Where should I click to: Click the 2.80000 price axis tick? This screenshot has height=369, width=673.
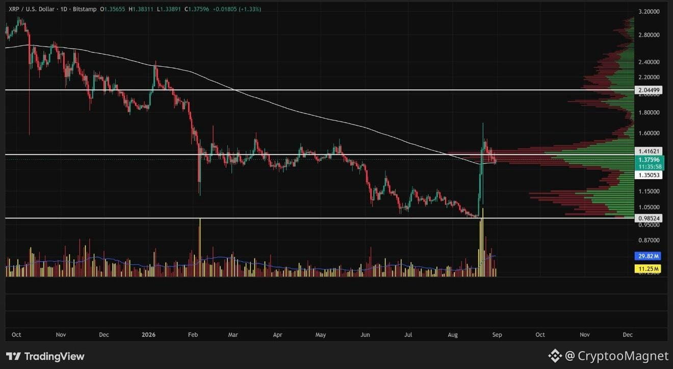click(x=650, y=35)
